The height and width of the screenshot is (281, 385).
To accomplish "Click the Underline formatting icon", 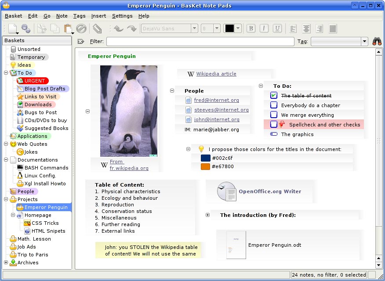I will click(277, 29).
